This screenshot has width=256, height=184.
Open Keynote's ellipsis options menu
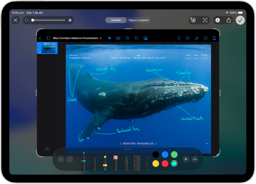coord(206,38)
